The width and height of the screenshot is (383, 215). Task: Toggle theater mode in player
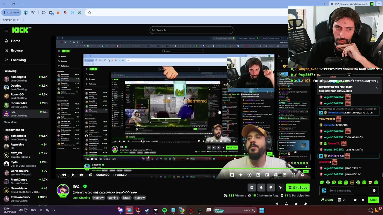coord(285,175)
